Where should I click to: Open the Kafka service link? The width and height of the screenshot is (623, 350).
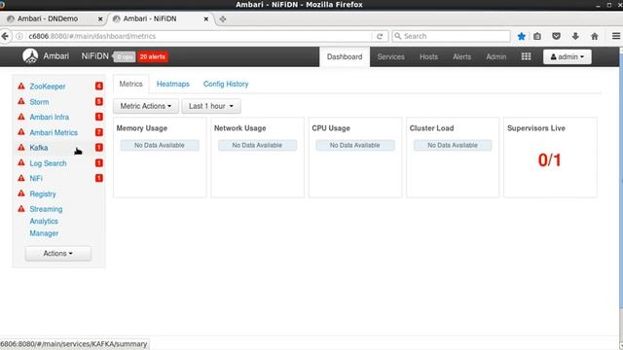tap(39, 148)
